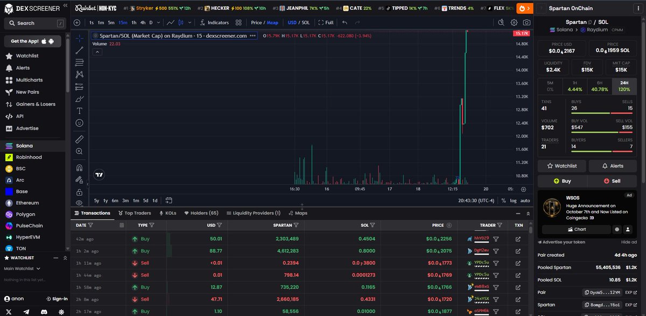Open the go-to-date calendar icon
This screenshot has height=316, width=646.
pos(168,200)
